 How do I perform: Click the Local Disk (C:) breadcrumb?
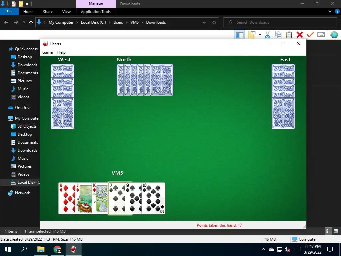[x=93, y=22]
